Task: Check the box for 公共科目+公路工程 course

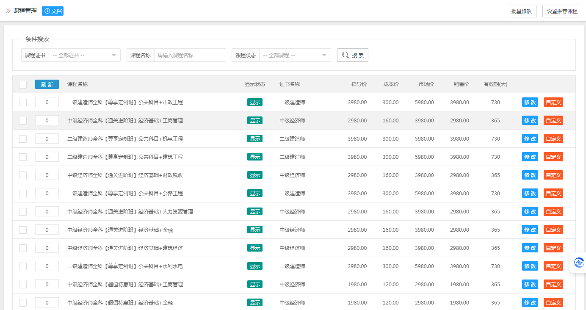Action: pos(23,194)
